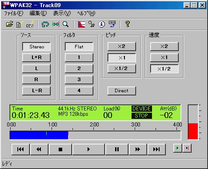Maximize the WPAK32 window
Screen dimensions: 208x169
point(194,5)
